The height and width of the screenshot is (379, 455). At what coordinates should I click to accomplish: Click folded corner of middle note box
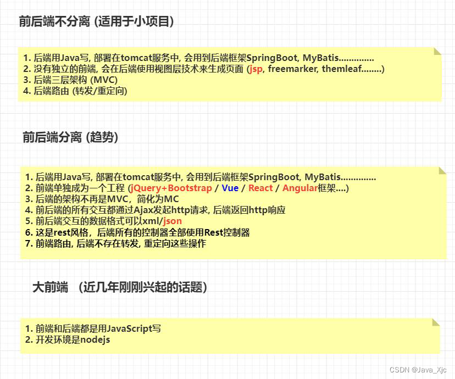(442, 170)
